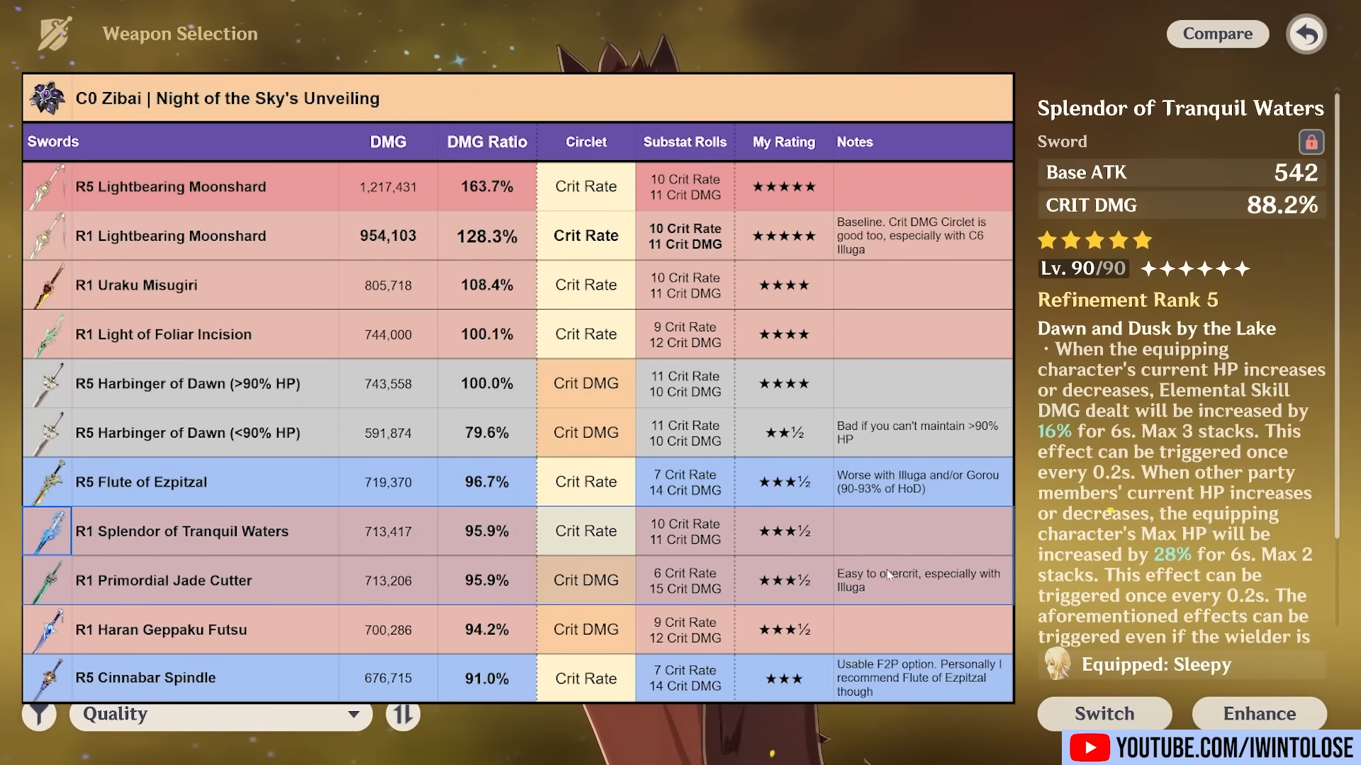Click the Light of Foliar Incision icon
Image resolution: width=1361 pixels, height=765 pixels.
coord(47,334)
